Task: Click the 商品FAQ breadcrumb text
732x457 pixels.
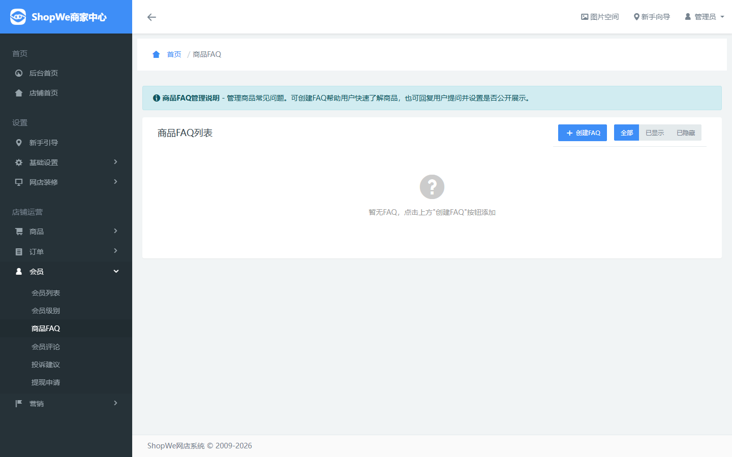Action: click(x=207, y=54)
